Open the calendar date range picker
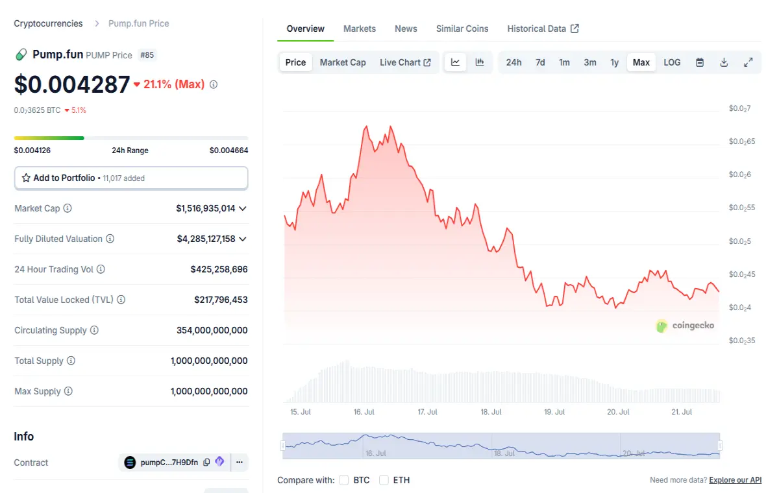 [x=700, y=62]
